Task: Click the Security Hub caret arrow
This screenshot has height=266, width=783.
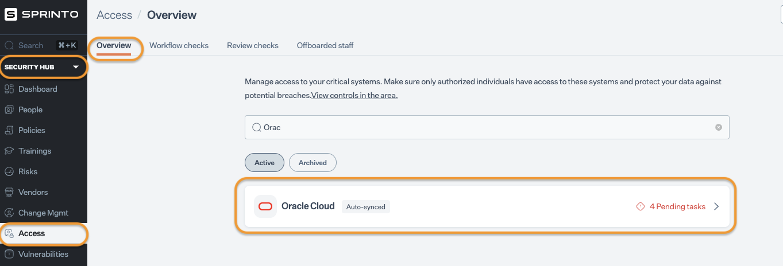Action: tap(76, 67)
